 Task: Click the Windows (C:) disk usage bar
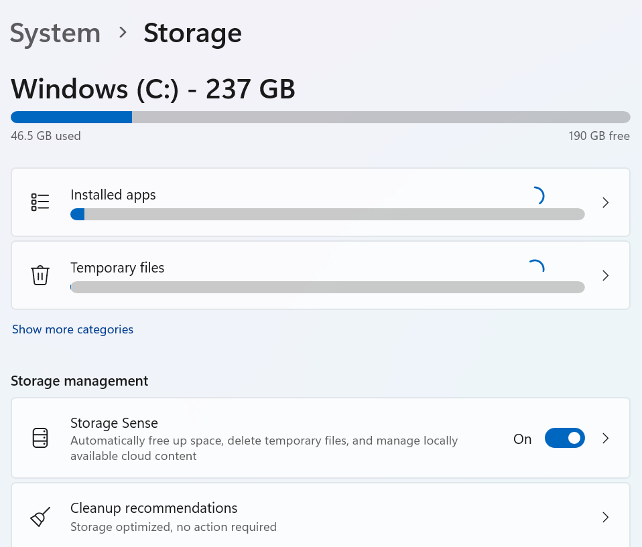pos(320,117)
